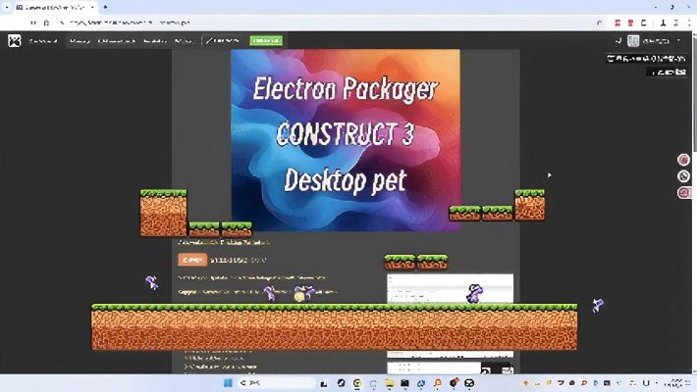The height and width of the screenshot is (392, 697).
Task: Click the Windows Start button on the taskbar
Action: (226, 382)
